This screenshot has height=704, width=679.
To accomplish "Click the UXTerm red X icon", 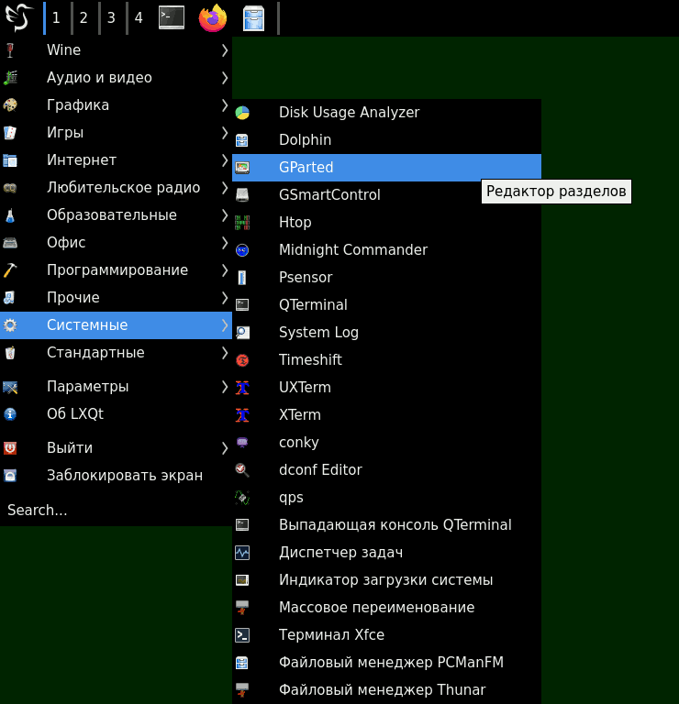I will point(242,388).
